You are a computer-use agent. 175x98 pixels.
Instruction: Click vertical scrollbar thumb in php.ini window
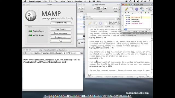pyautogui.click(x=152, y=40)
